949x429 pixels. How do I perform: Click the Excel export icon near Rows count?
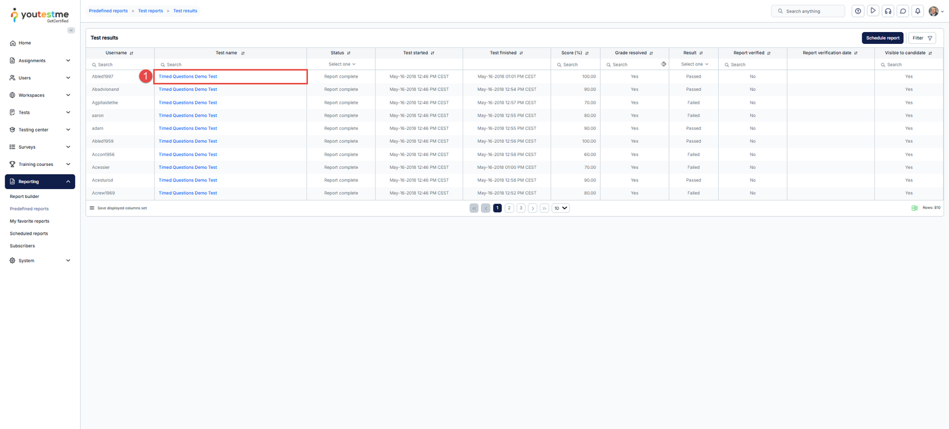click(914, 208)
